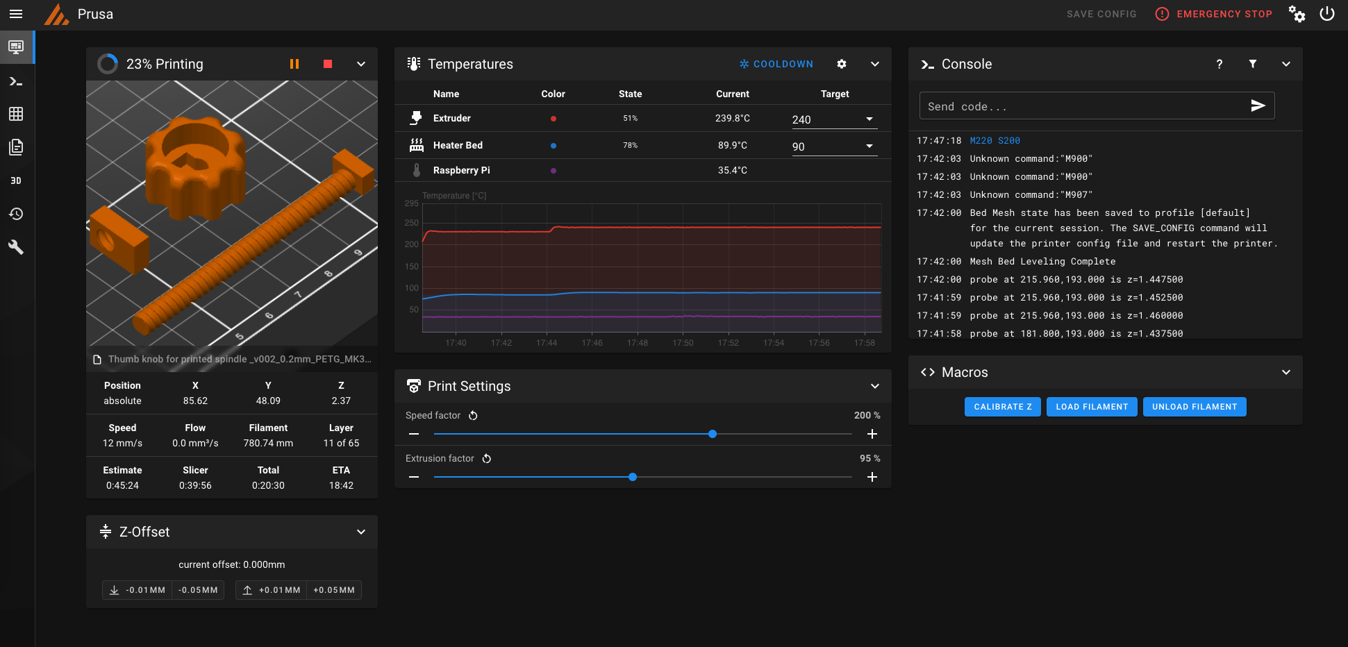This screenshot has width=1348, height=647.
Task: Open the 3D G-code viewer
Action: 16,180
